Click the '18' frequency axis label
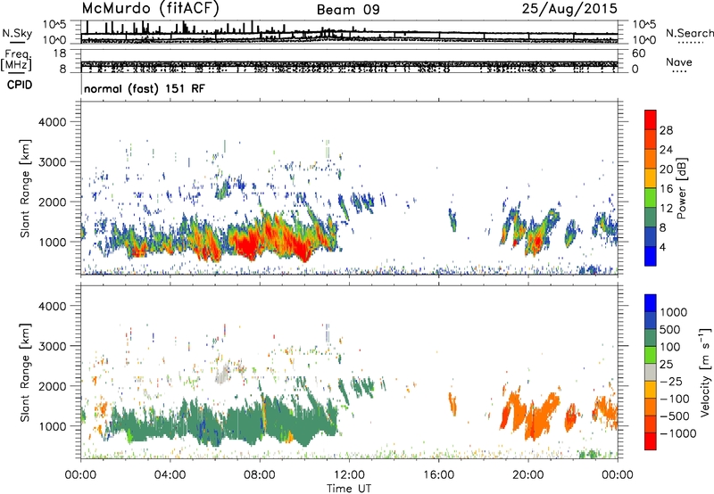This screenshot has width=714, height=494. (x=59, y=54)
